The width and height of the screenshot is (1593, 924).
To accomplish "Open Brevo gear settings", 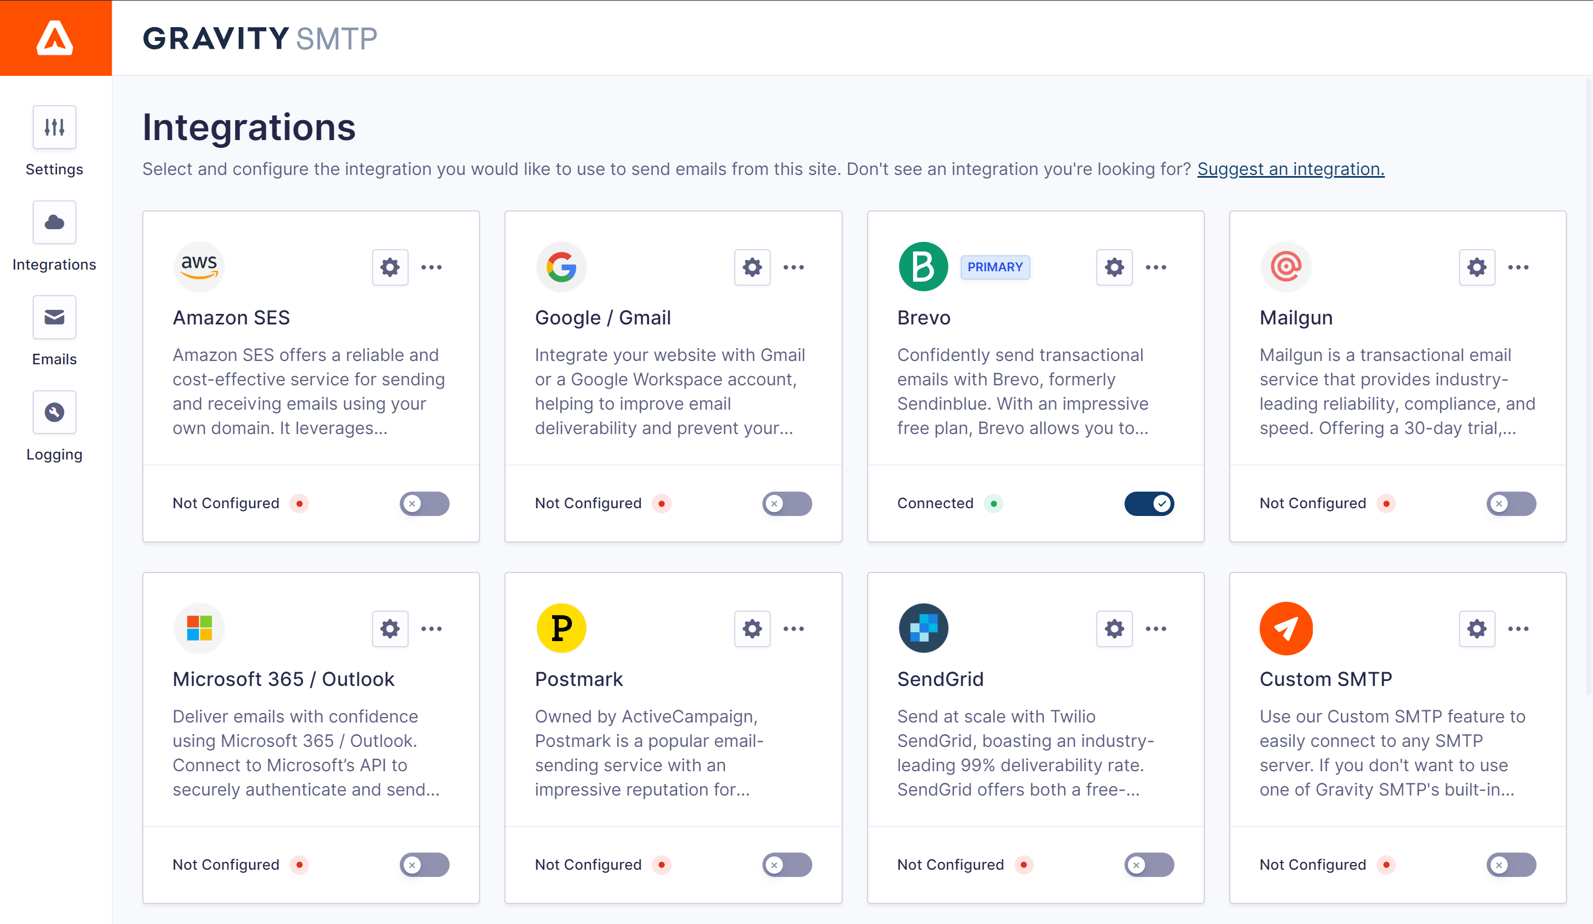I will pos(1115,267).
